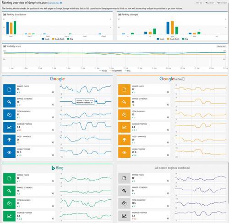Viewport: 229px width, 223px height.
Task: Open help icon on Google Ranked Keywords card
Action: pos(53,105)
